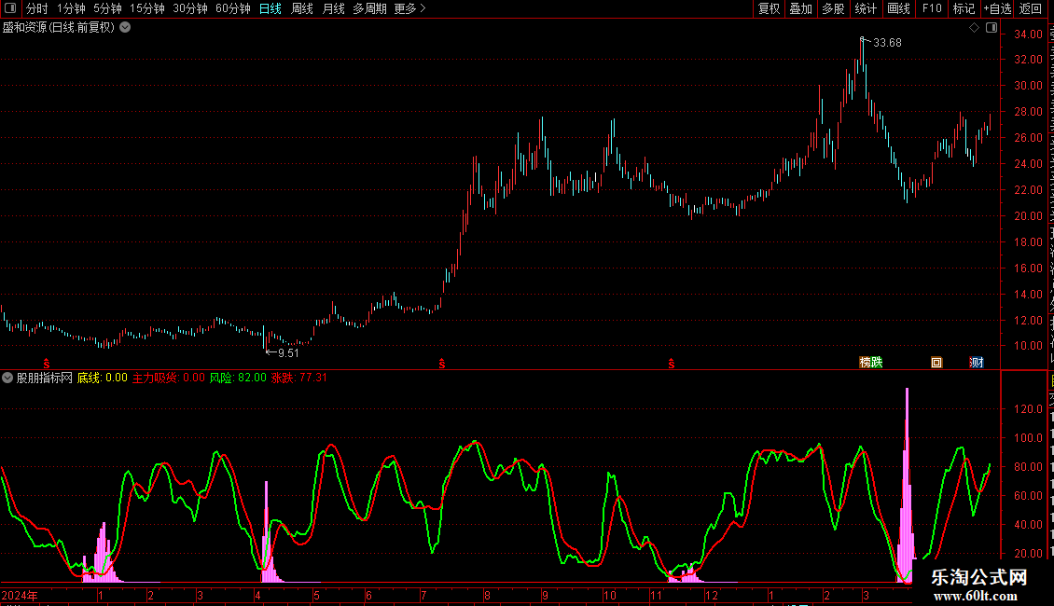Click the 返回 back button
The image size is (1054, 606).
(1030, 8)
